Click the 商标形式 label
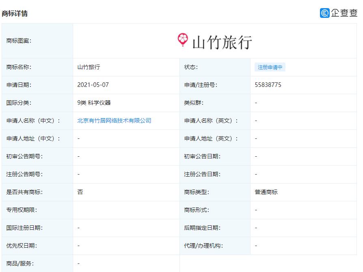Viewport: 363px width, 272px height. (x=197, y=210)
